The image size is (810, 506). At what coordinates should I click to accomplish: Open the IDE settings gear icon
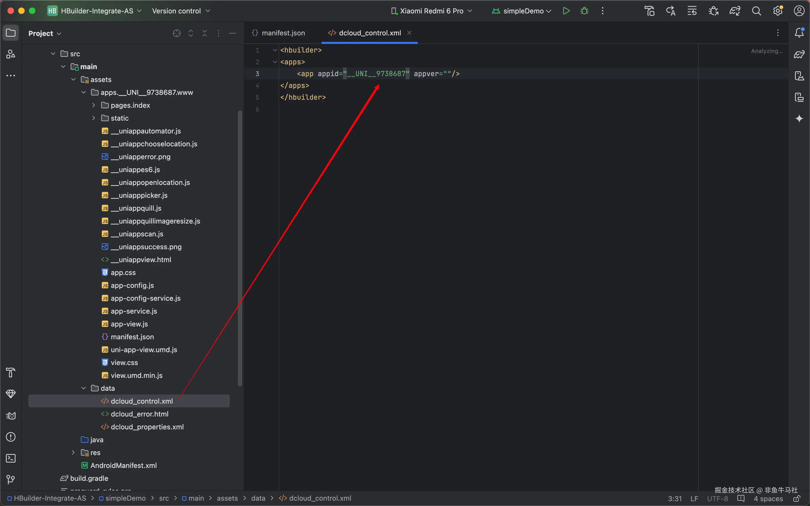click(778, 11)
